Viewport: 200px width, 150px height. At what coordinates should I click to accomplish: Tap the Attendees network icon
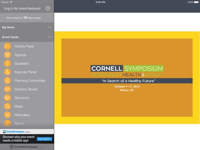tap(7, 115)
